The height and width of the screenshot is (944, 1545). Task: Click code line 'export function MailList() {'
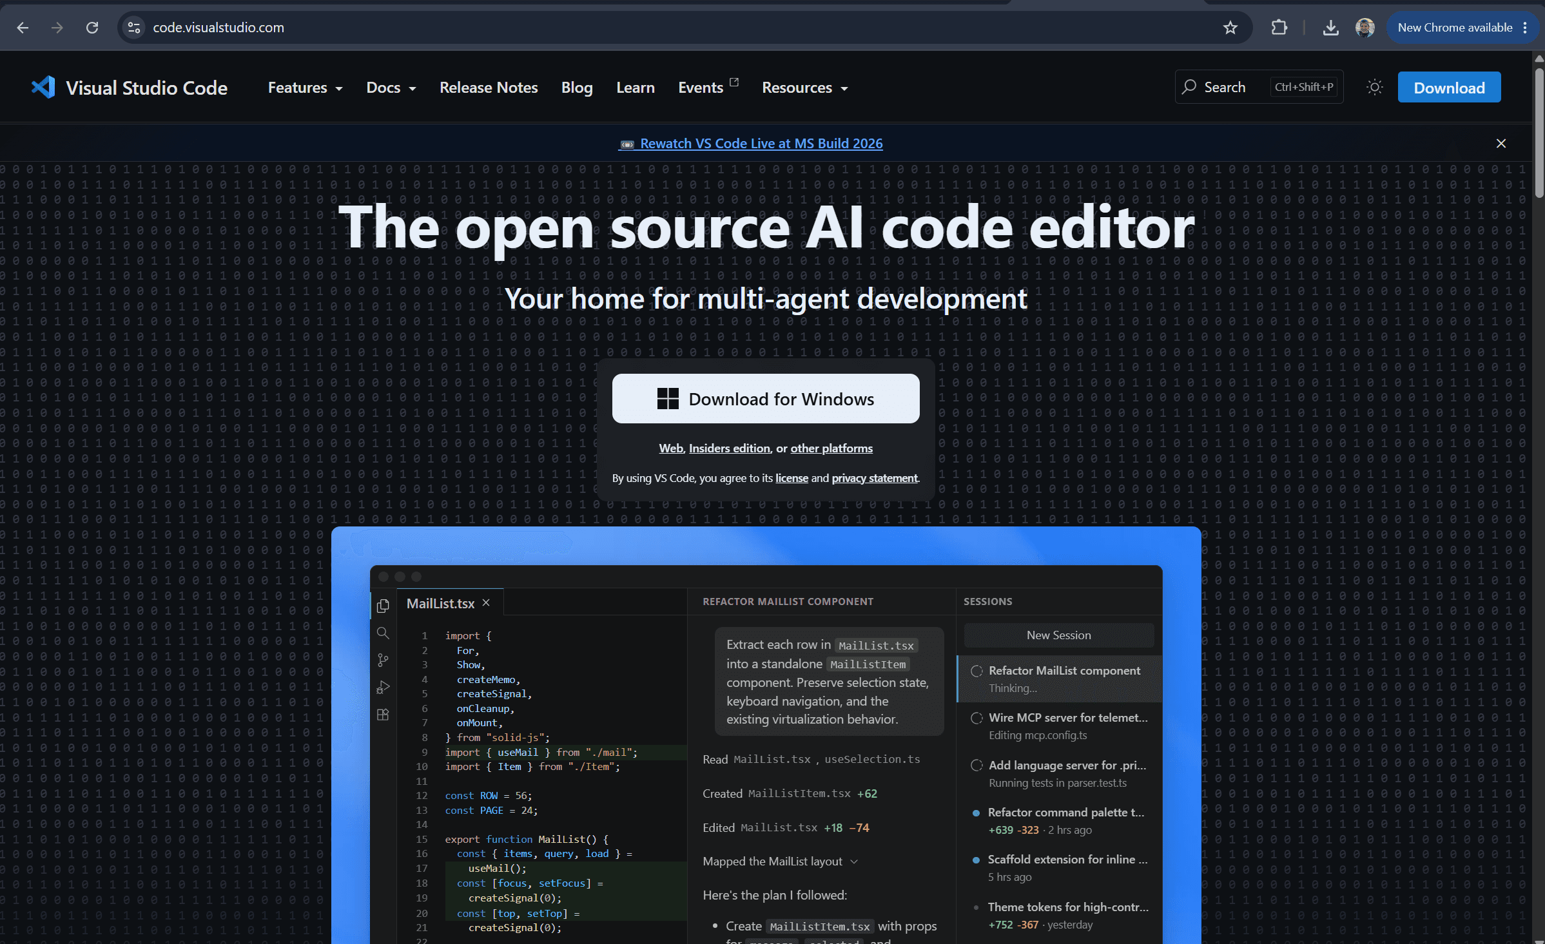(x=526, y=839)
